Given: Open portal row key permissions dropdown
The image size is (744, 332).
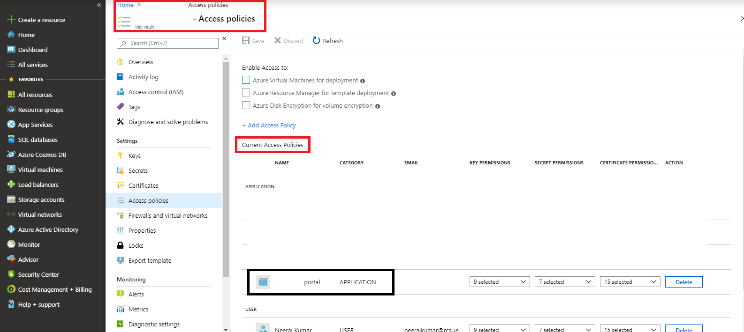Looking at the screenshot, I should tap(500, 282).
